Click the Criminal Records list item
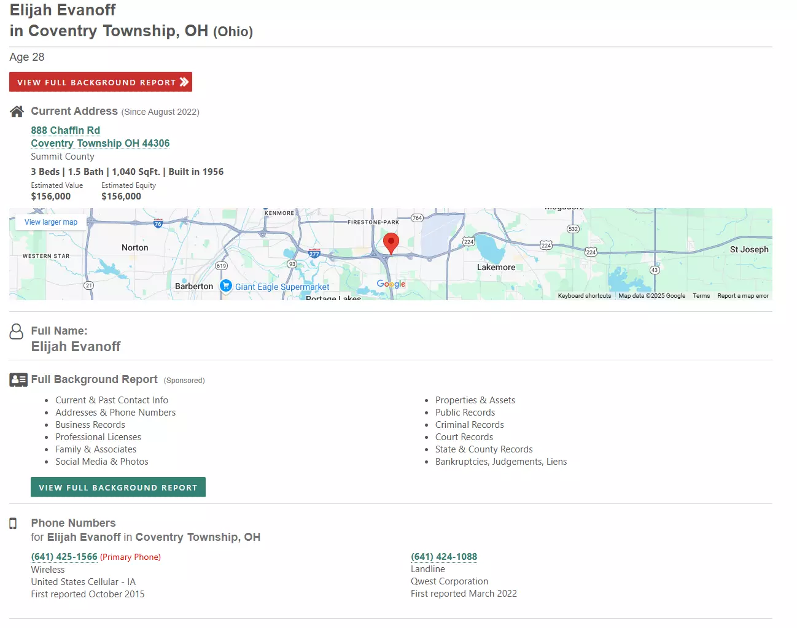The width and height of the screenshot is (797, 628). (470, 425)
